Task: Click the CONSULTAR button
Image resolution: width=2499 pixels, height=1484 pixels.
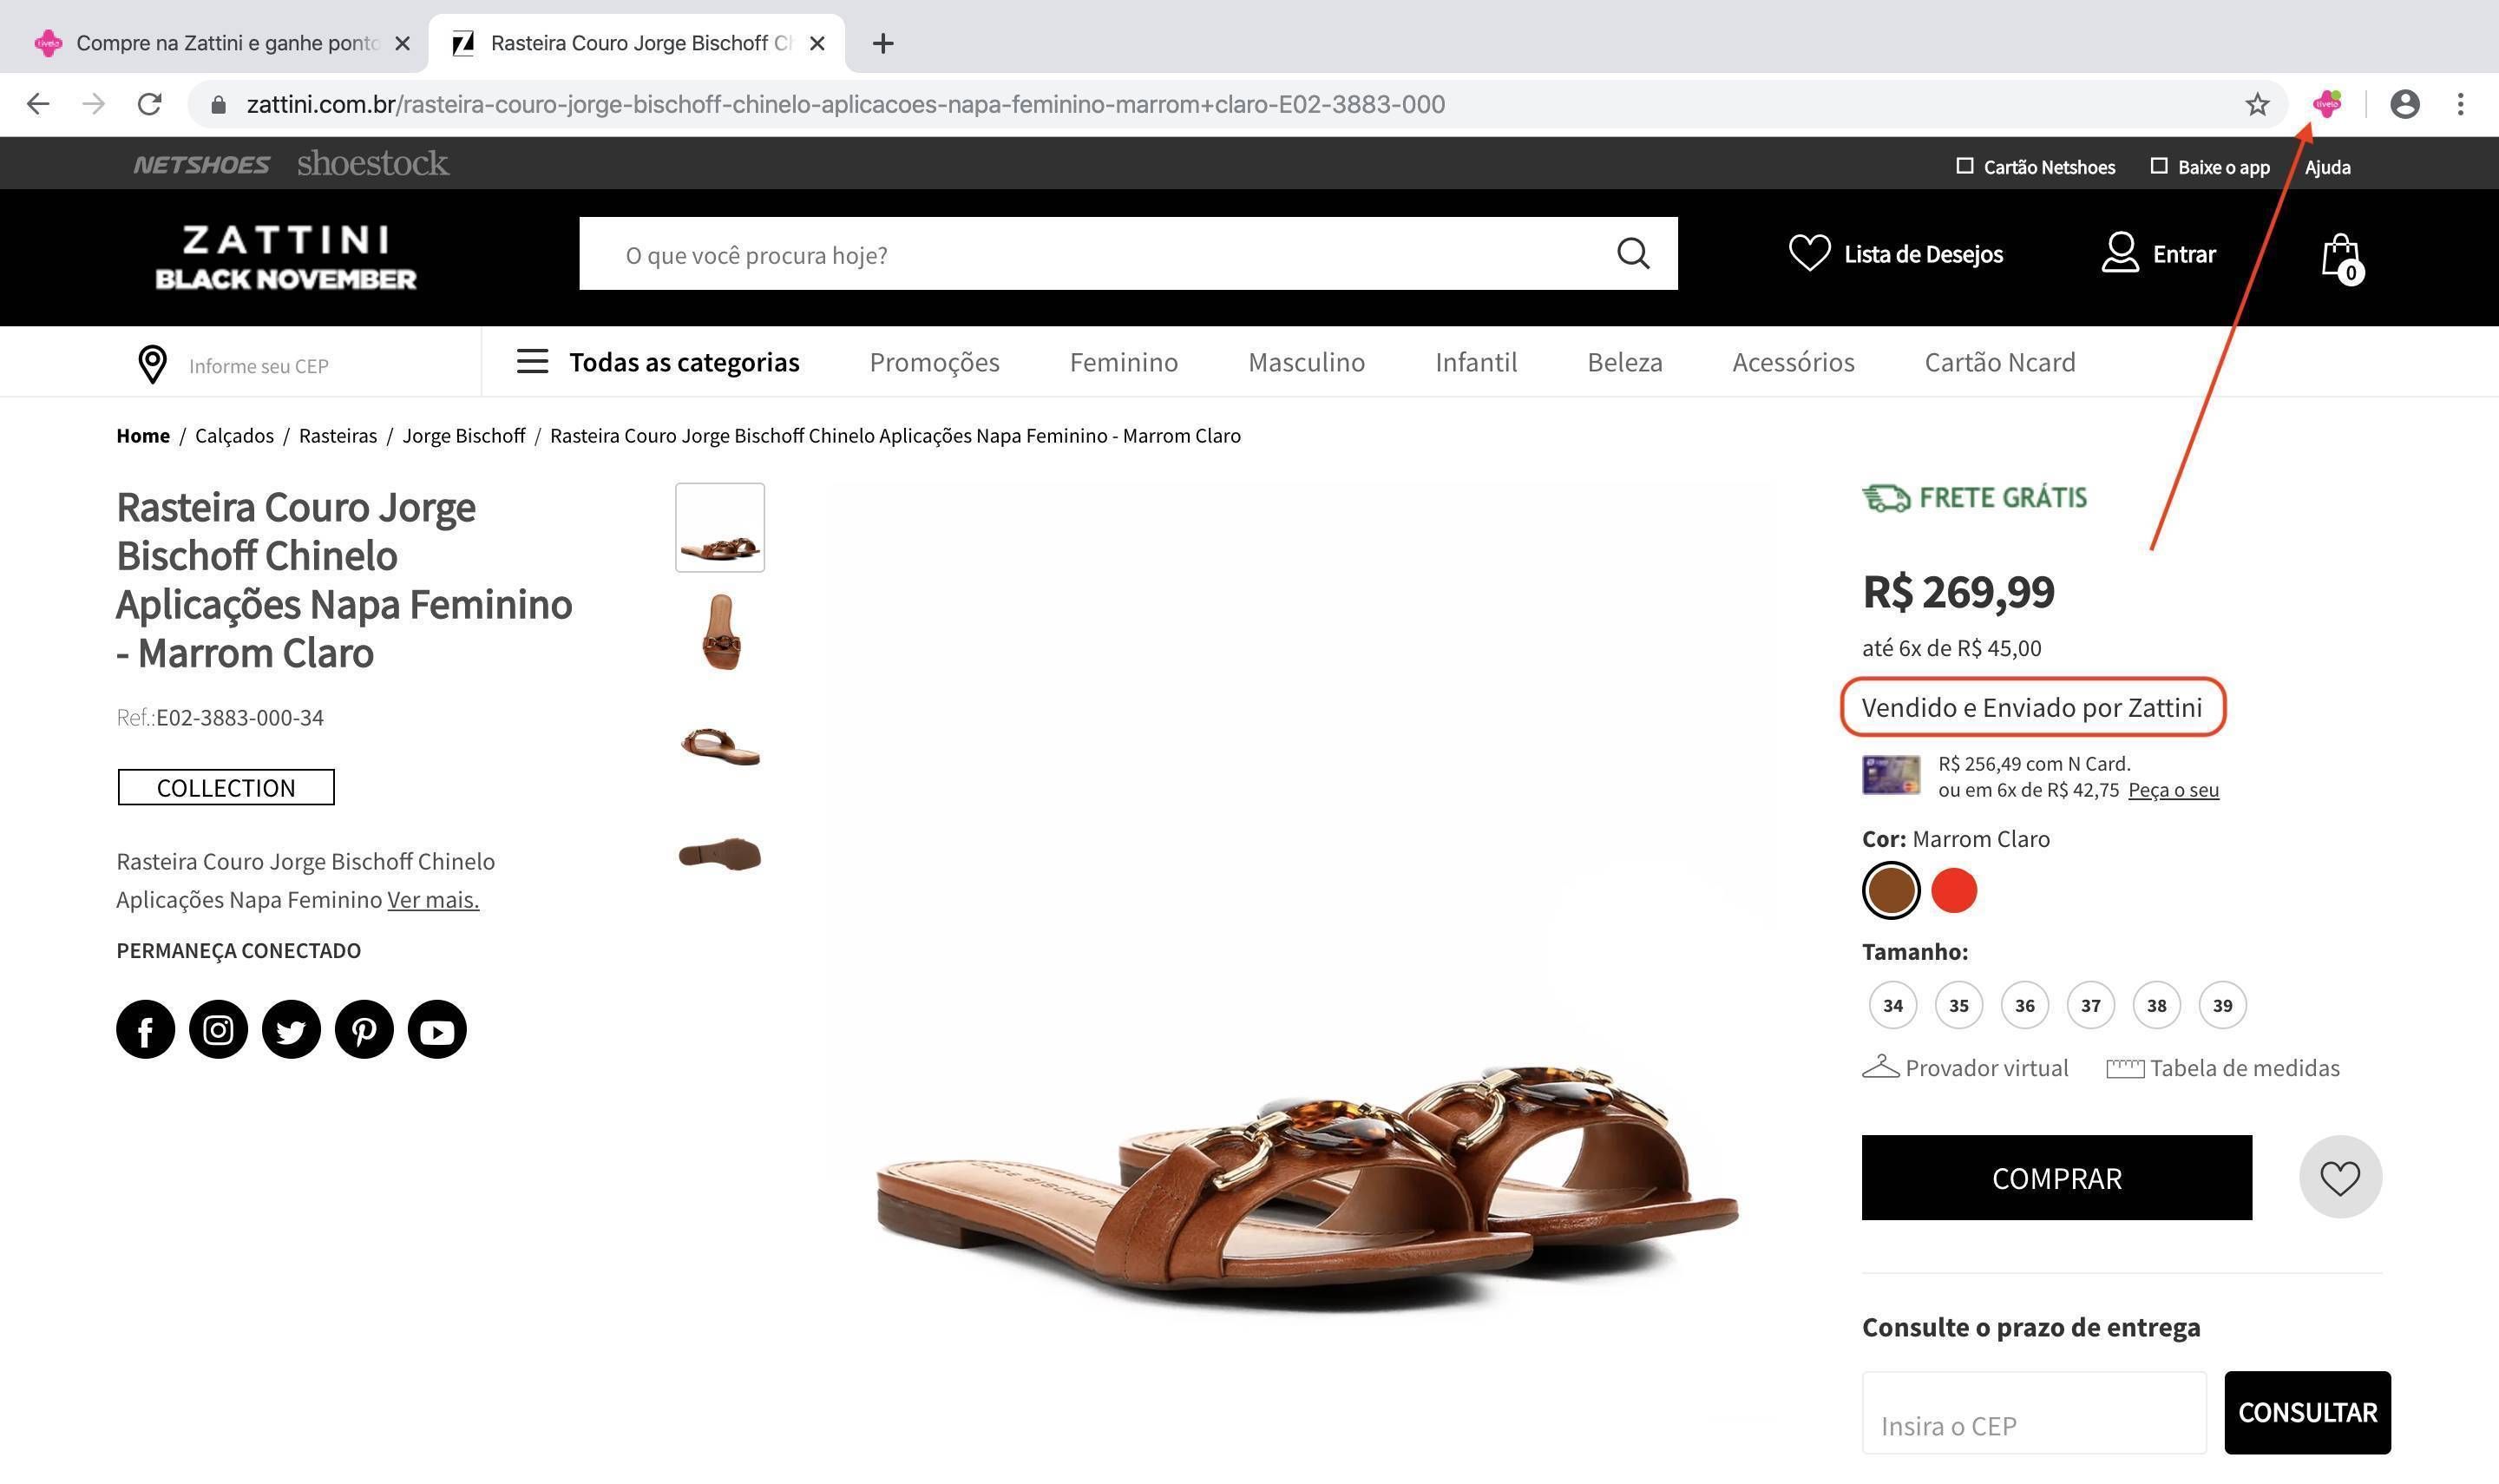Action: click(x=2307, y=1412)
